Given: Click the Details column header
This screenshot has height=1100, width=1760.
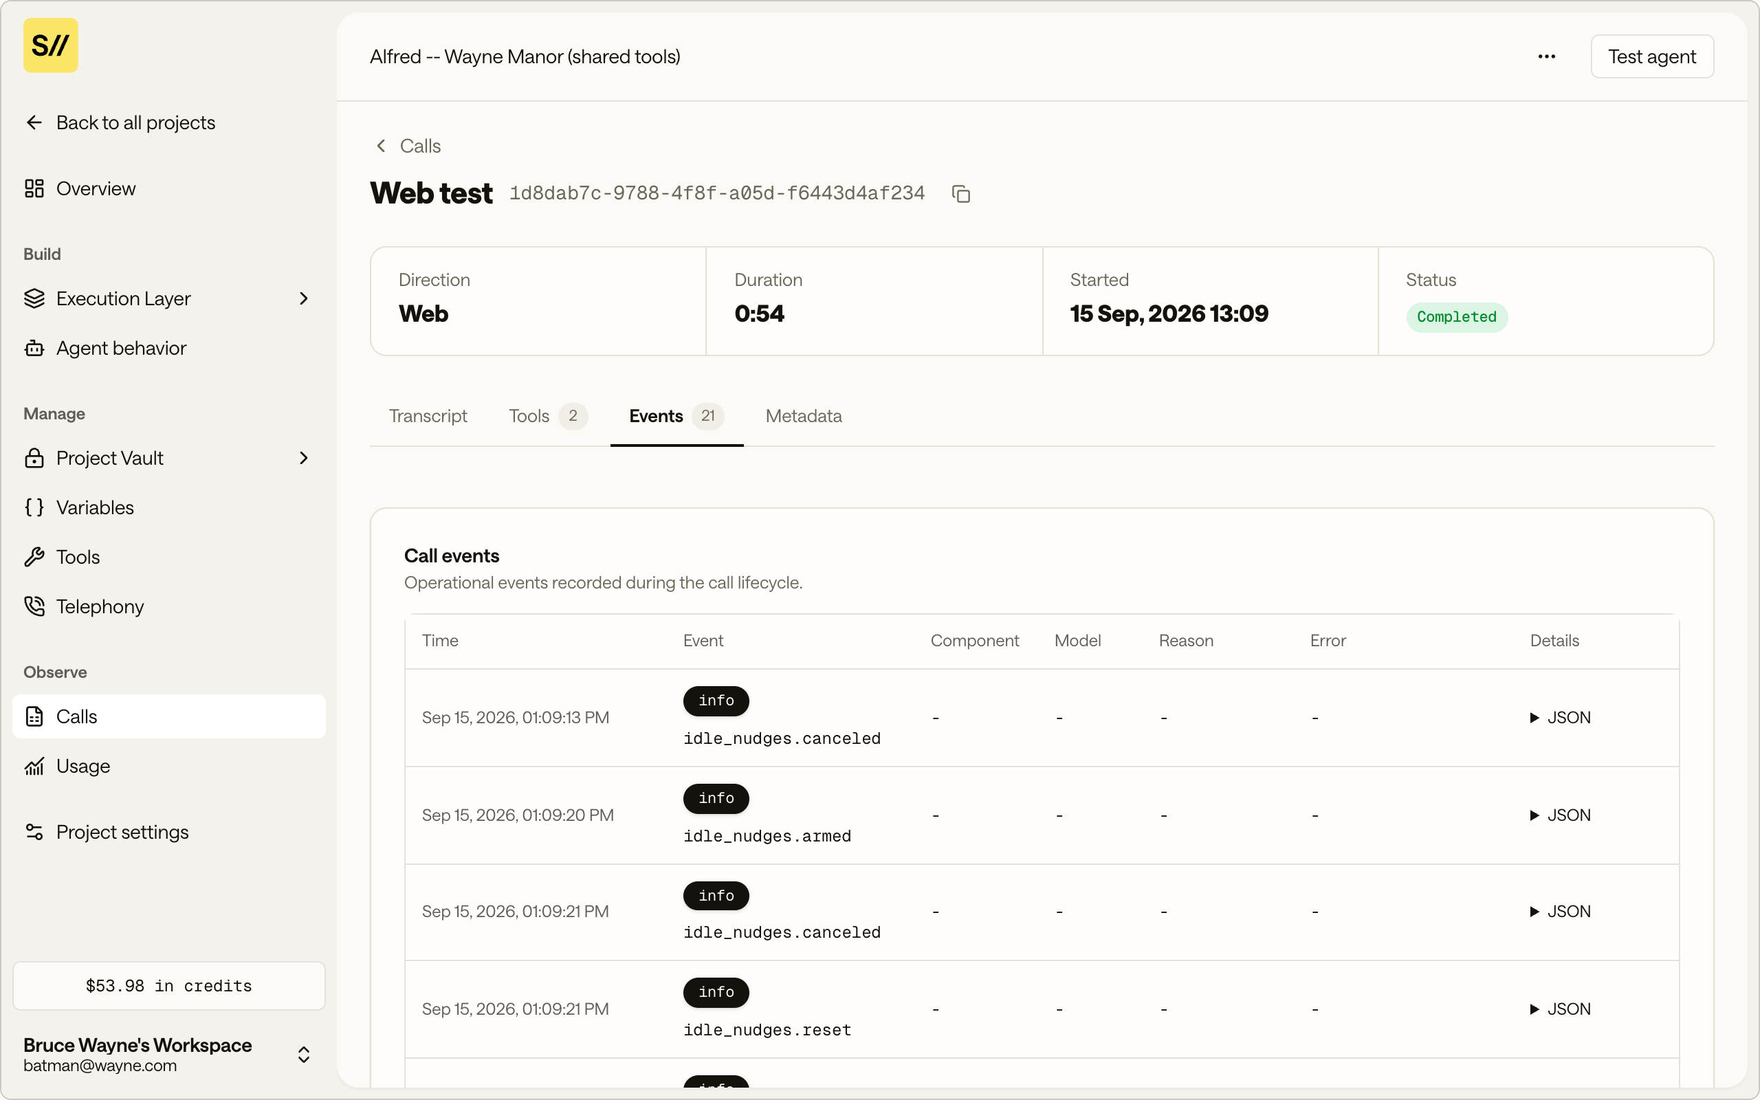Looking at the screenshot, I should pos(1554,640).
